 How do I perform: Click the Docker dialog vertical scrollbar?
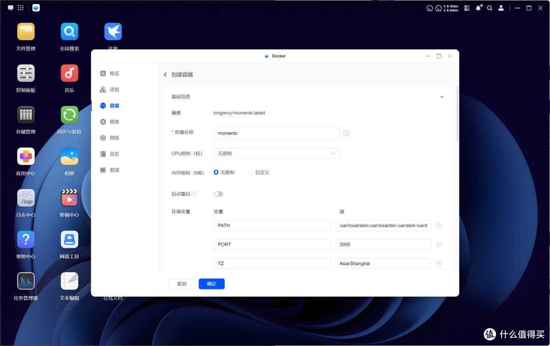pos(457,114)
